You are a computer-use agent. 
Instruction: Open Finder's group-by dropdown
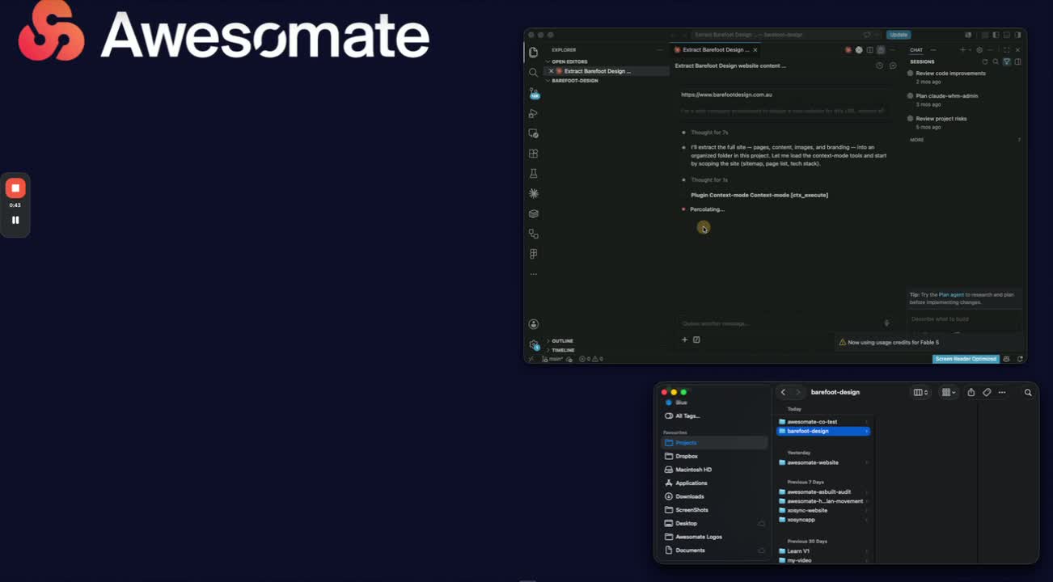(949, 392)
